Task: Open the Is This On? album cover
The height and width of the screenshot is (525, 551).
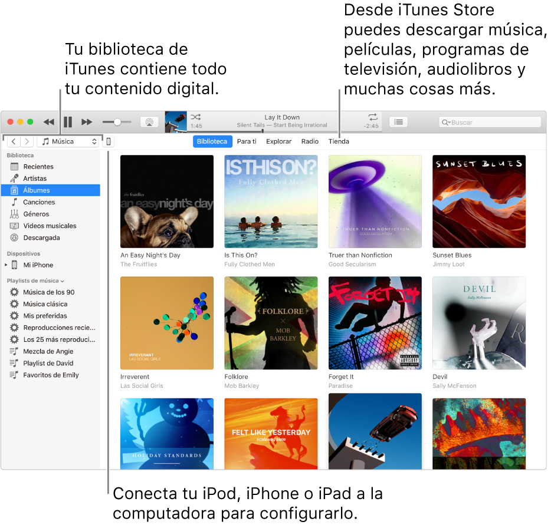Action: pyautogui.click(x=271, y=202)
